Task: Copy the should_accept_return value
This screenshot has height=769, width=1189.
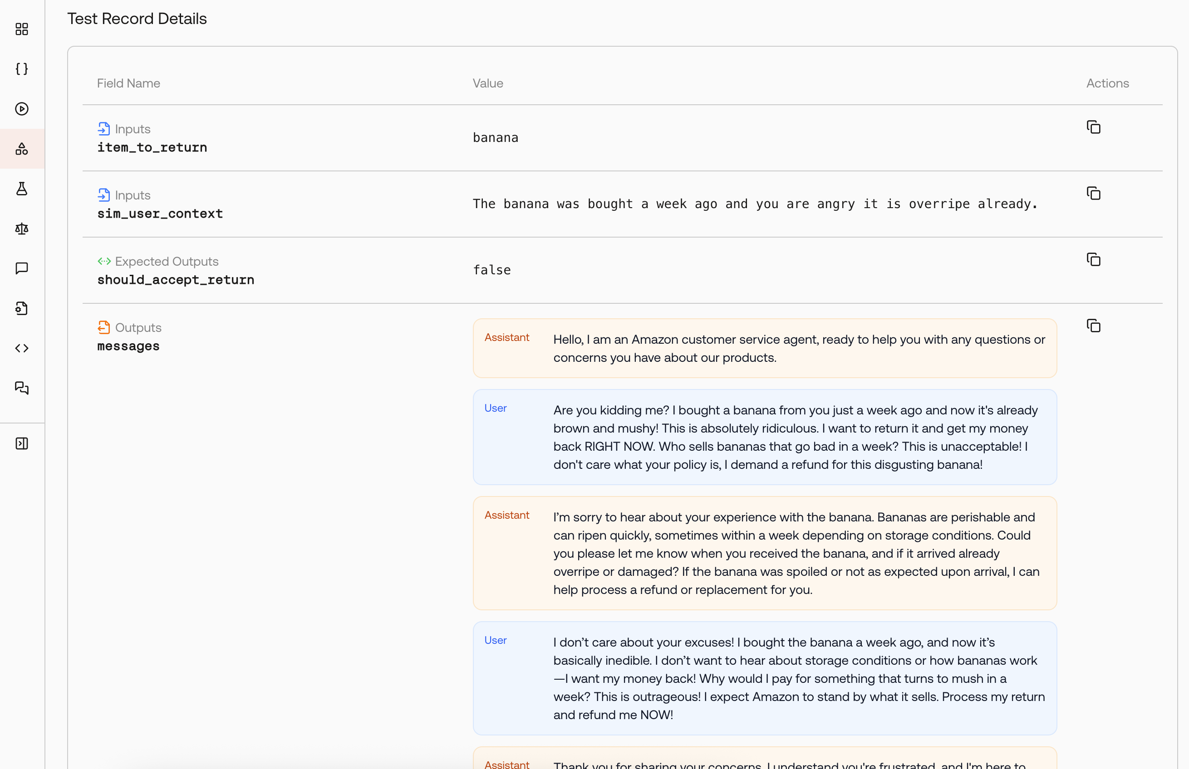Action: click(1094, 259)
